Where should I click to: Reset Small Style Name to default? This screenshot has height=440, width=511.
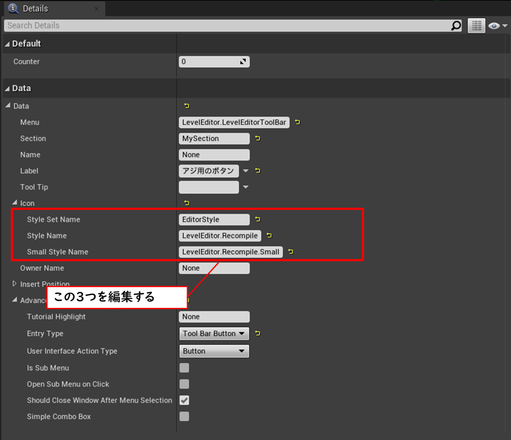click(x=291, y=252)
